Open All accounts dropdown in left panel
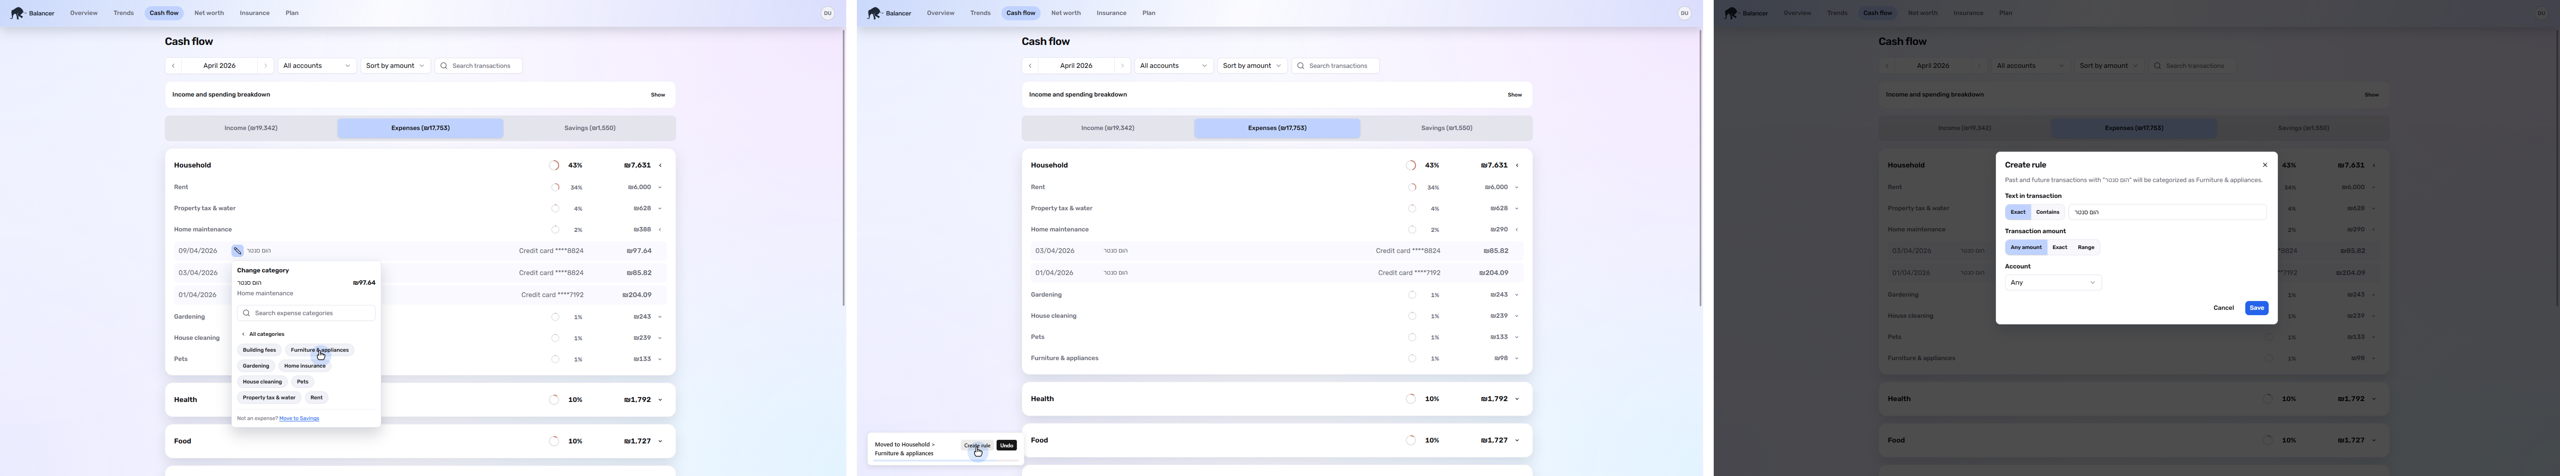Viewport: 2560px width, 476px height. [x=317, y=66]
